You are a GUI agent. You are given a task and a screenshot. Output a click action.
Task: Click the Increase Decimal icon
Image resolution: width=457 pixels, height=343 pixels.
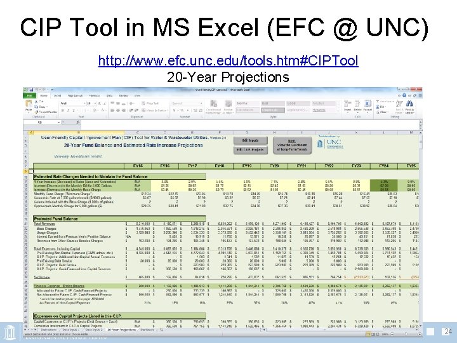coord(195,111)
